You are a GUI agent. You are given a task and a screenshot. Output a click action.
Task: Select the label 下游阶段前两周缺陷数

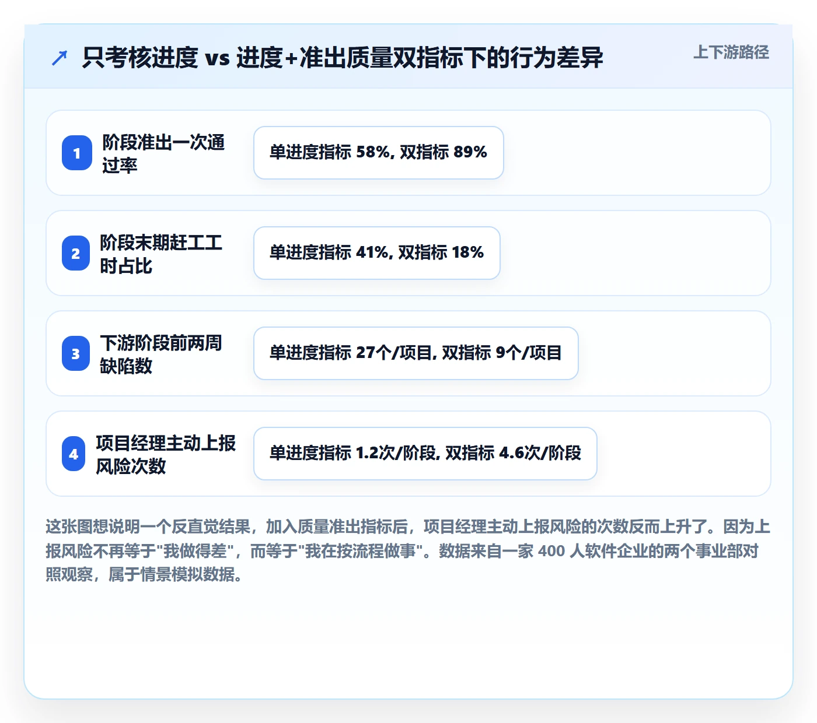[161, 354]
